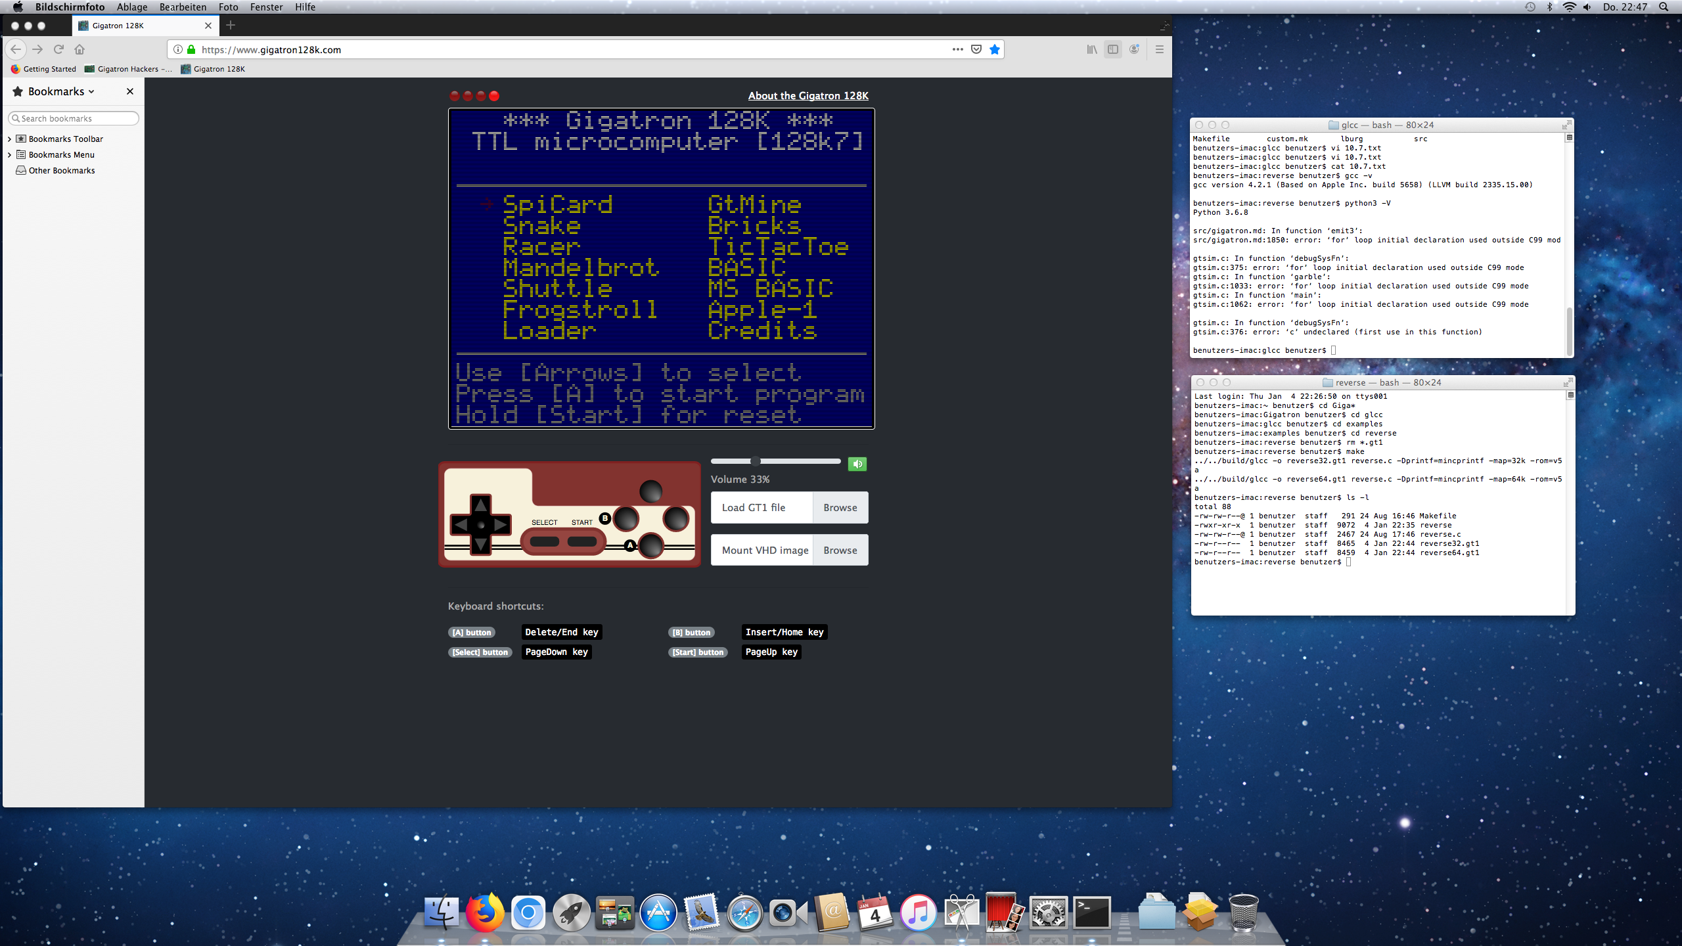The width and height of the screenshot is (1682, 946).
Task: Adjust the volume slider
Action: [775, 461]
